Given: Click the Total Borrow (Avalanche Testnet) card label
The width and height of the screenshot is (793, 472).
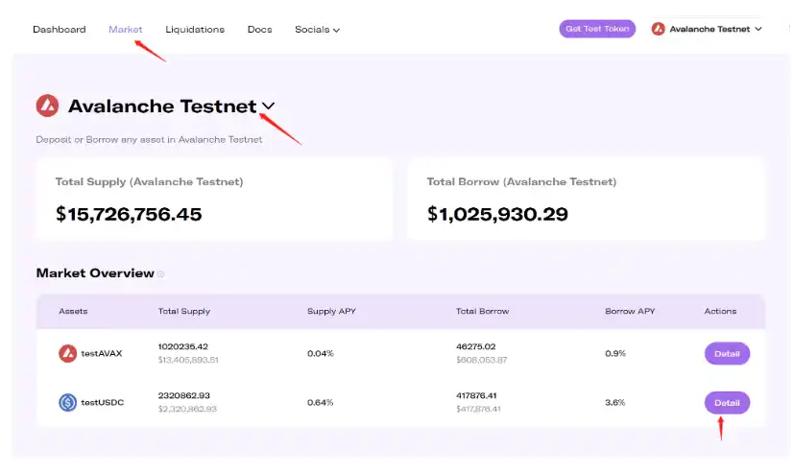Looking at the screenshot, I should pos(521,182).
